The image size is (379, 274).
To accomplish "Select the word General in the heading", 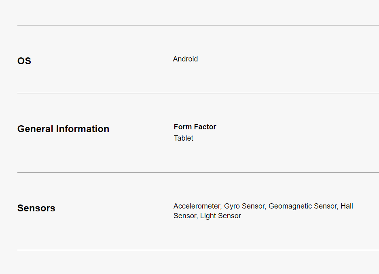I will pos(35,129).
